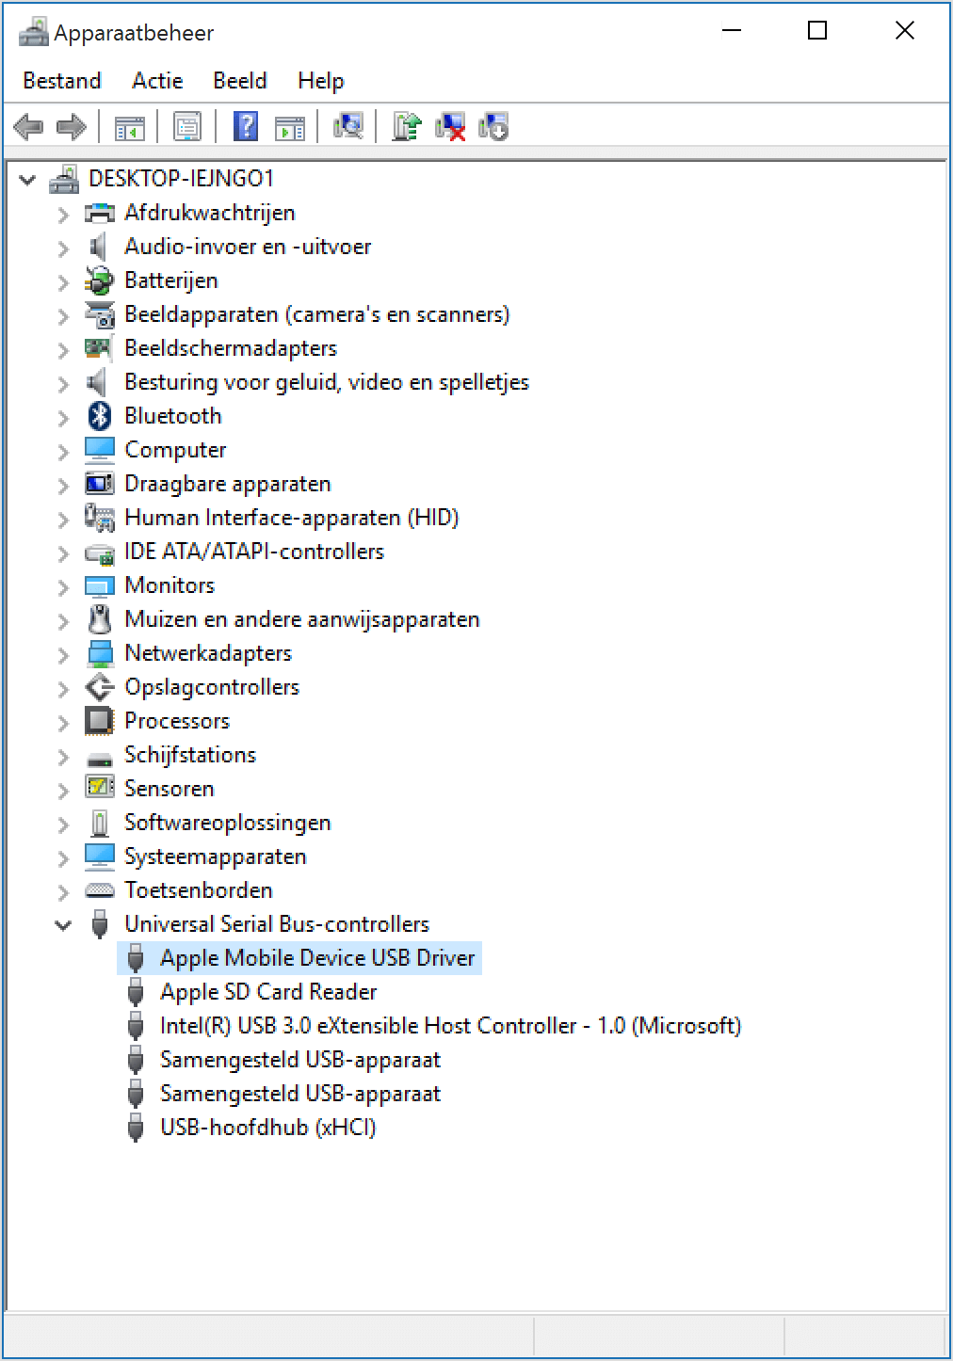
Task: Click the Help question mark icon
Action: pyautogui.click(x=246, y=126)
